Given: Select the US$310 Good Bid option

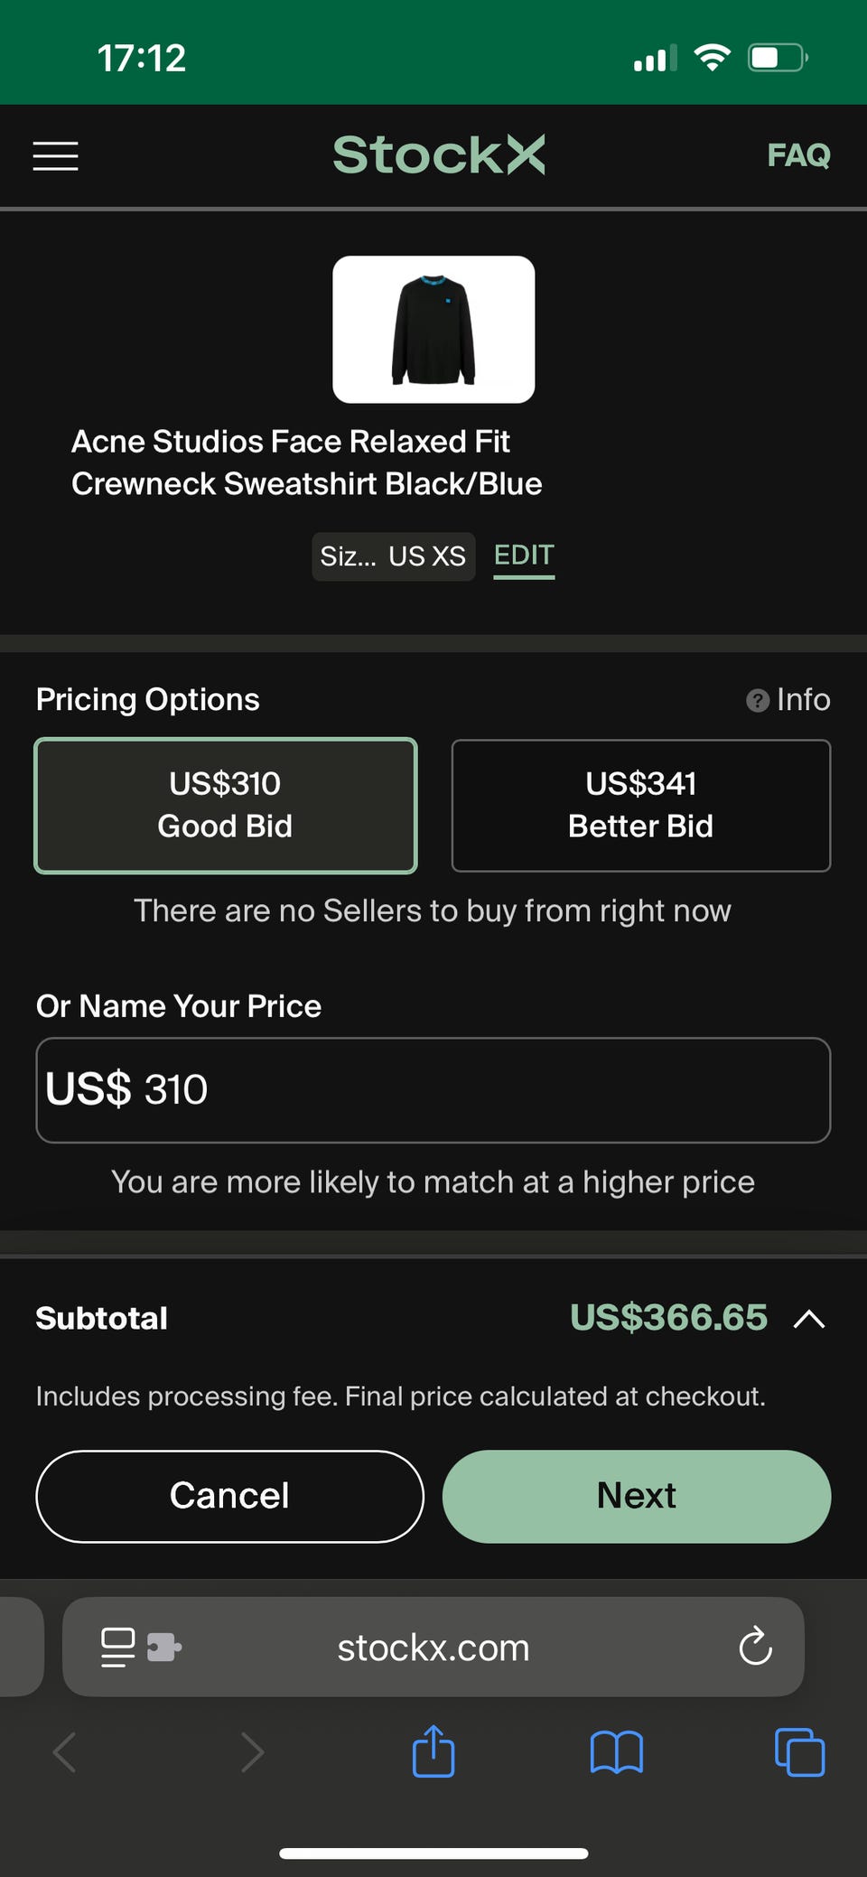Looking at the screenshot, I should [x=226, y=805].
